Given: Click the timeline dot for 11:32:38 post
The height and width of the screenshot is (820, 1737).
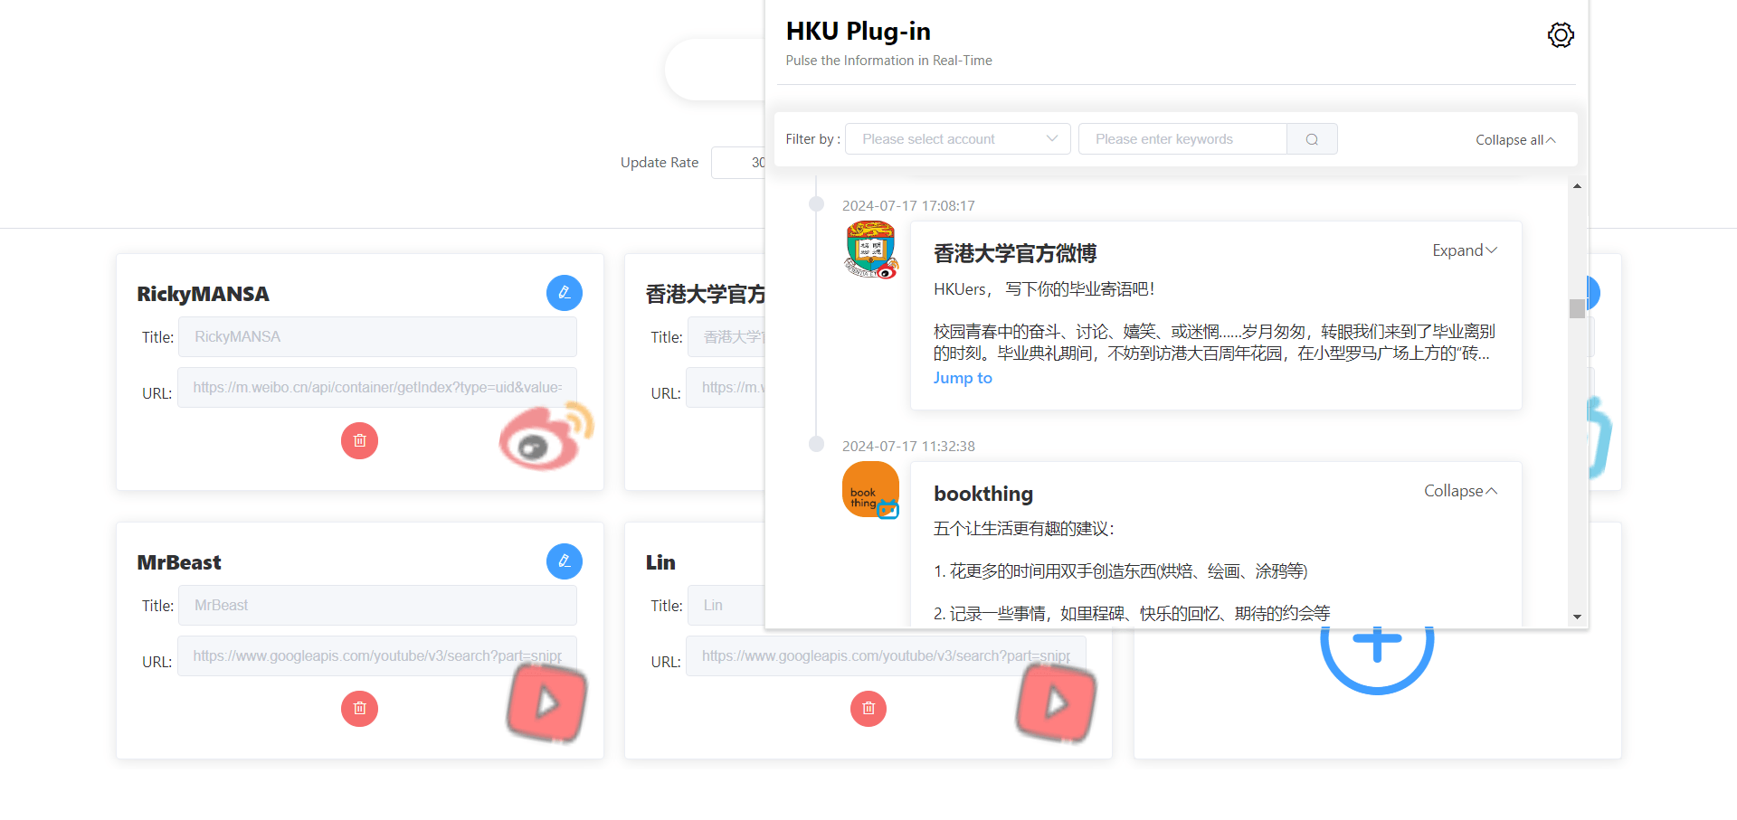Looking at the screenshot, I should click(x=816, y=444).
